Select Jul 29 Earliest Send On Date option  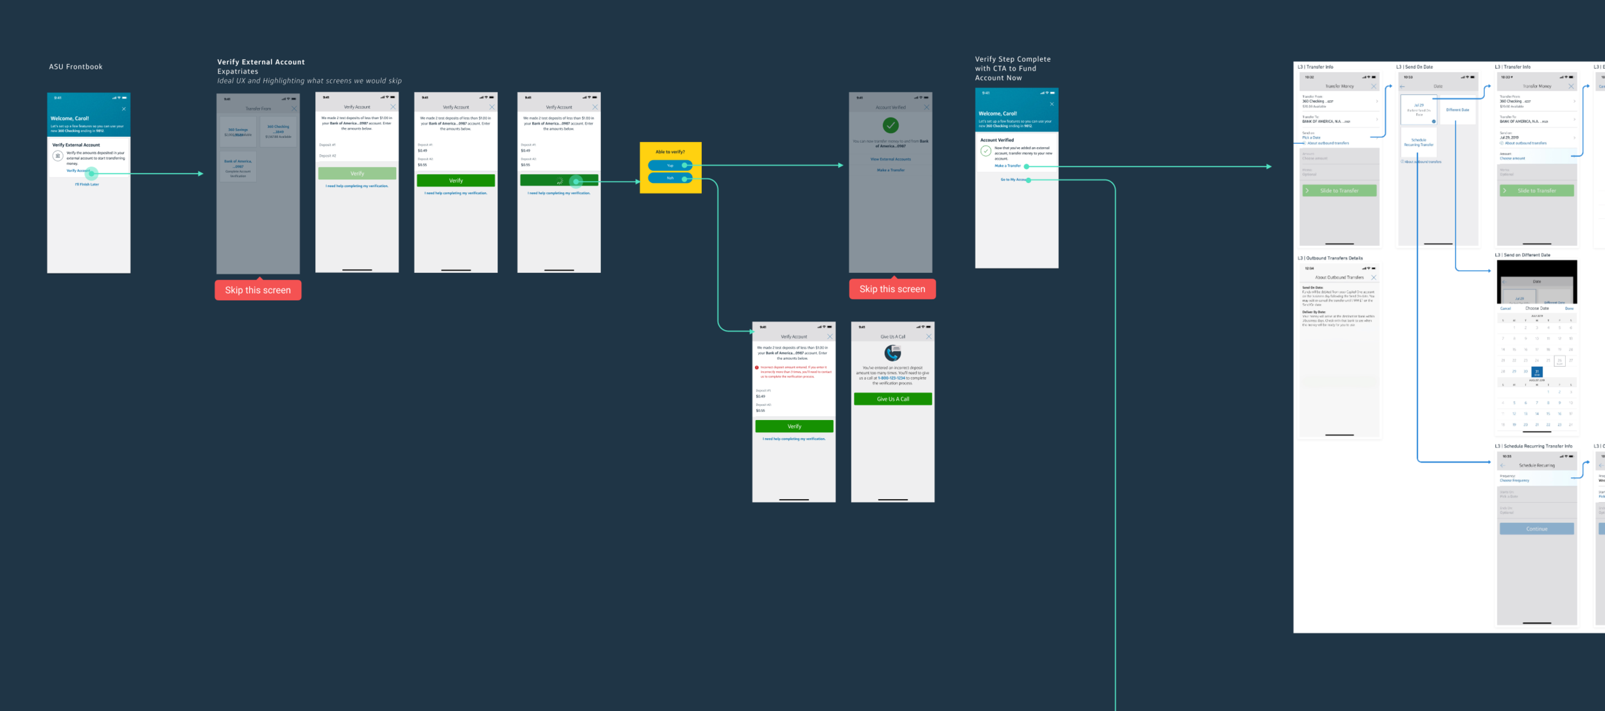pos(1419,109)
